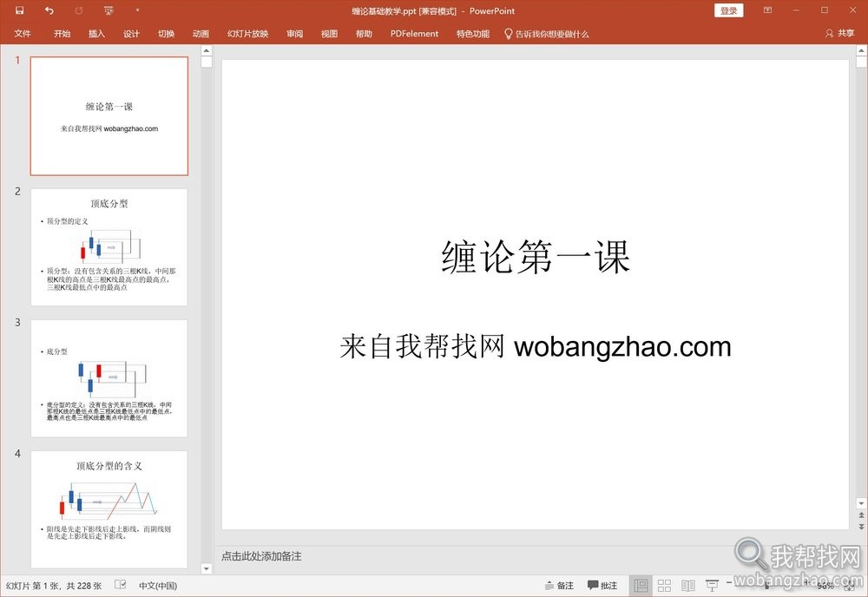Switch to Slide Sorter view
The image size is (868, 597).
pyautogui.click(x=664, y=586)
